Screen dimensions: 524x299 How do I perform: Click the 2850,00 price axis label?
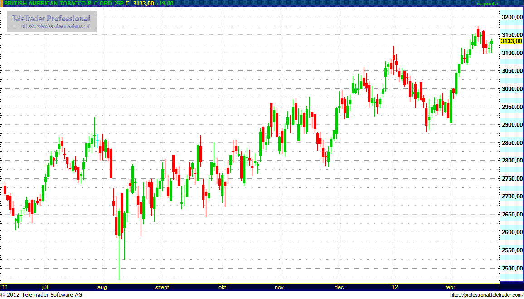(512, 142)
